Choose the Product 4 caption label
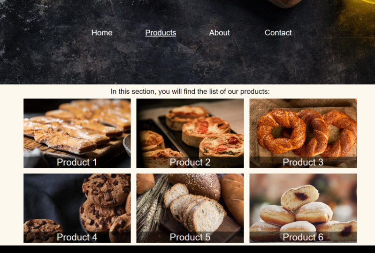This screenshot has width=375, height=253. [77, 237]
